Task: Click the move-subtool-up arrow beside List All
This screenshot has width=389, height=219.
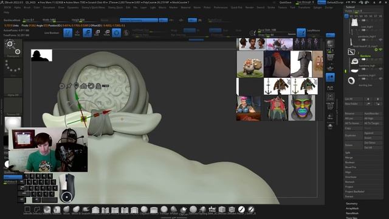Action: point(368,99)
